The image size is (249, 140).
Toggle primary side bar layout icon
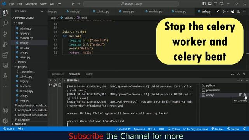click(204, 4)
